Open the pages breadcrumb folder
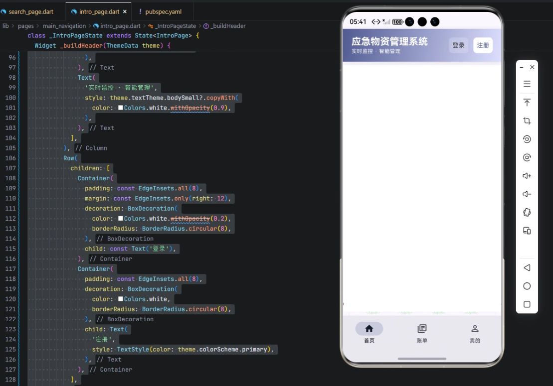 (x=26, y=26)
